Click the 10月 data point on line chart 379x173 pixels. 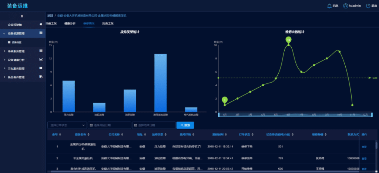tap(340, 52)
